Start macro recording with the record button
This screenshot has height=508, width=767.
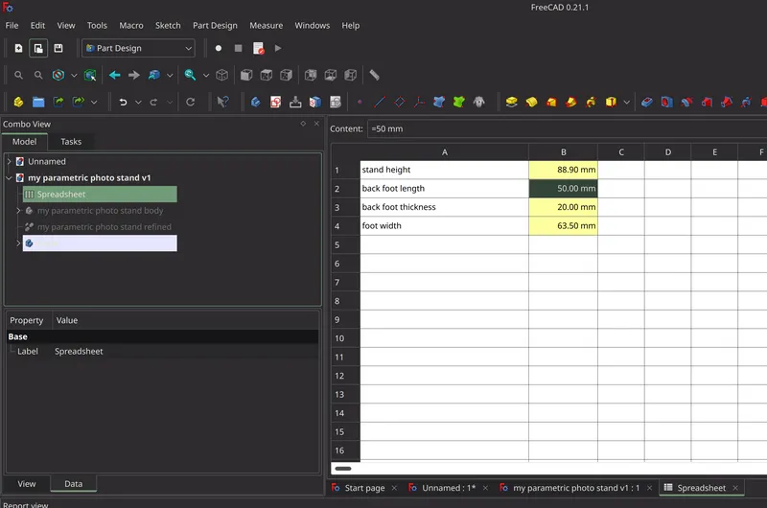click(219, 48)
